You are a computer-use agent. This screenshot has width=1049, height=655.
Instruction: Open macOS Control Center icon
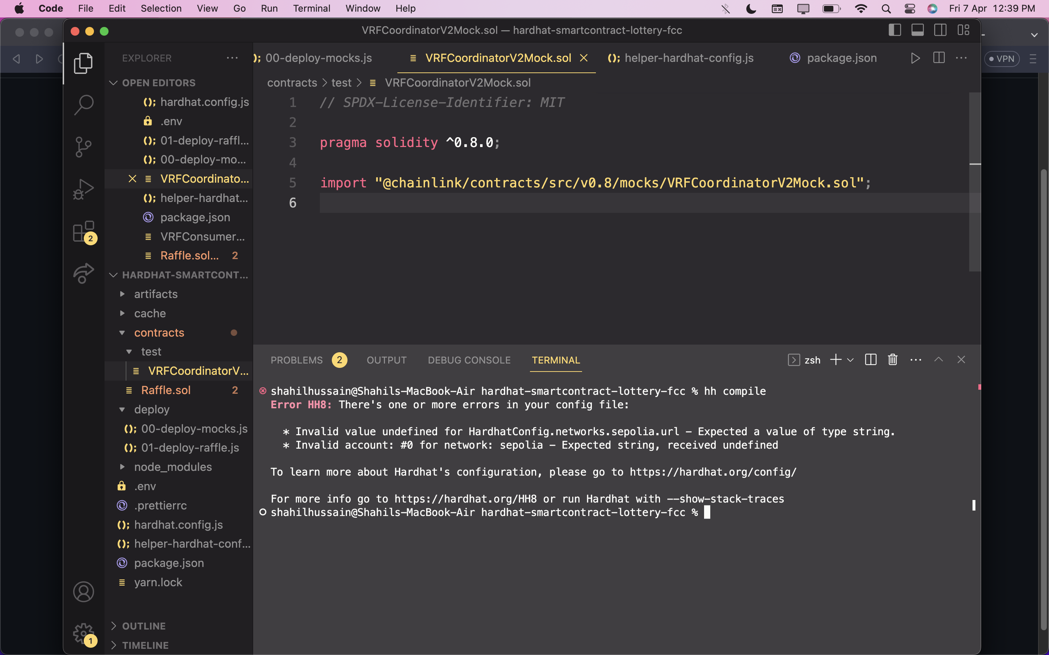pos(909,9)
